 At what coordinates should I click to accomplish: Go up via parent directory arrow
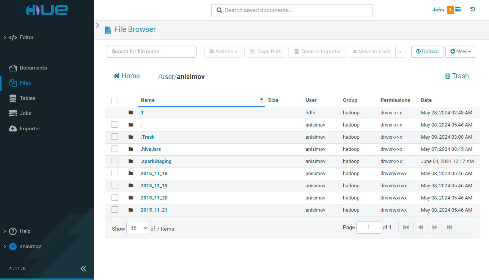tap(142, 113)
